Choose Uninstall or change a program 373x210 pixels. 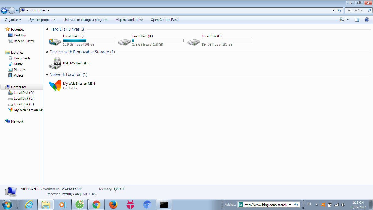click(x=85, y=20)
